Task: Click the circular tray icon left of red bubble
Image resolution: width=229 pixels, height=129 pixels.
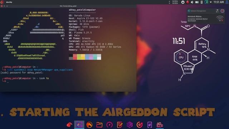Action: [x=183, y=2]
